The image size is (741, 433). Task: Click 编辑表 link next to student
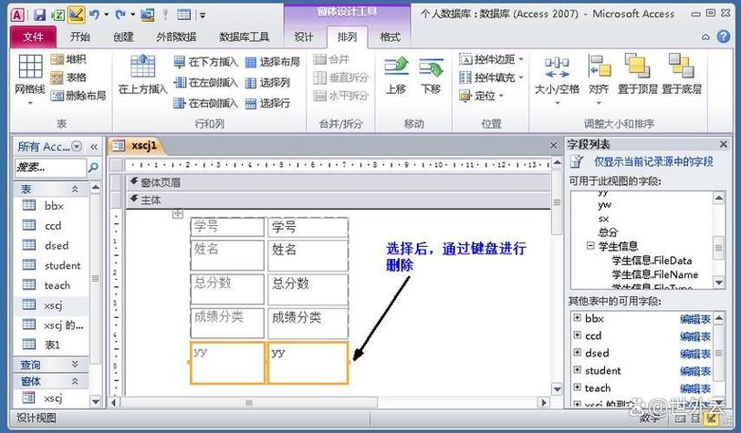tap(694, 371)
